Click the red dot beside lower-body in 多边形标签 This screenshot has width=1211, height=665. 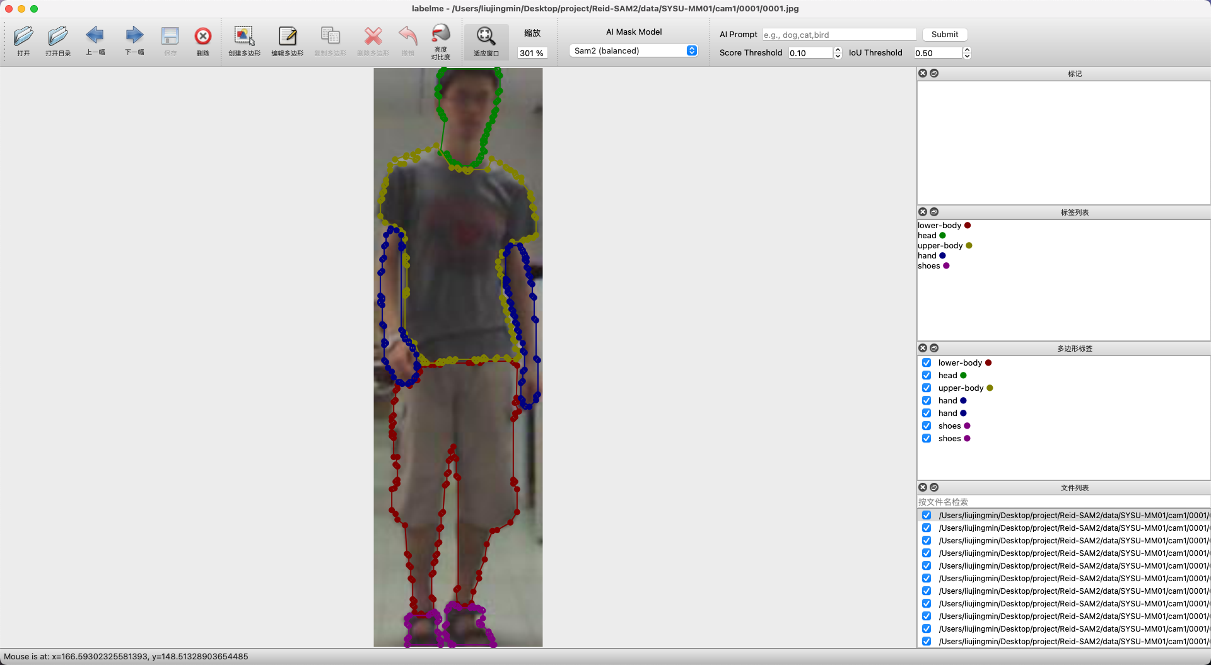(x=988, y=362)
